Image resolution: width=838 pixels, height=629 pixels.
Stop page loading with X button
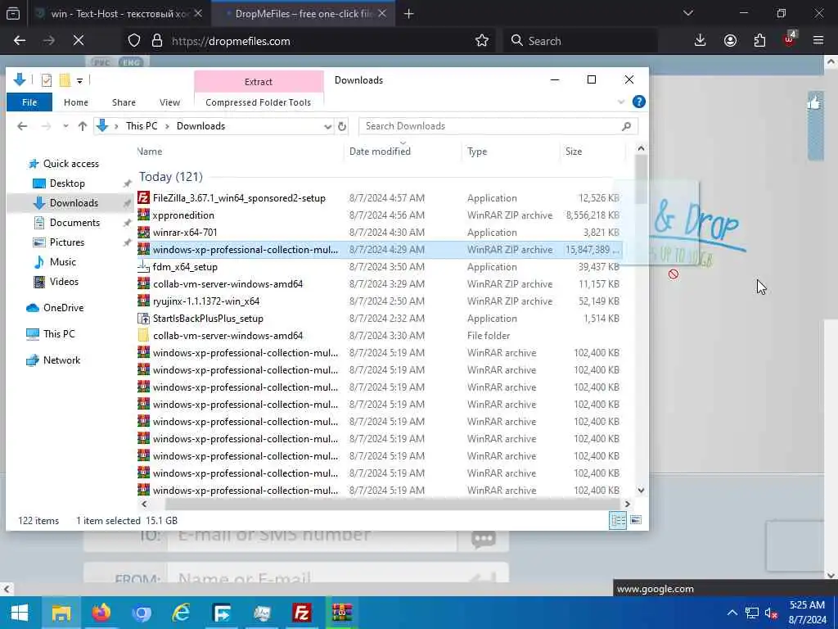tap(78, 41)
